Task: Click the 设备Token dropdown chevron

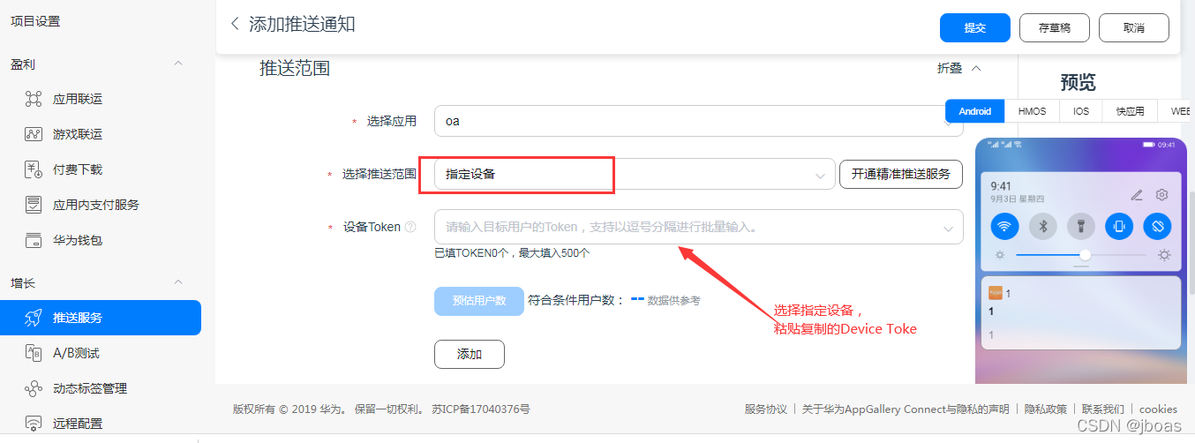Action: point(949,228)
